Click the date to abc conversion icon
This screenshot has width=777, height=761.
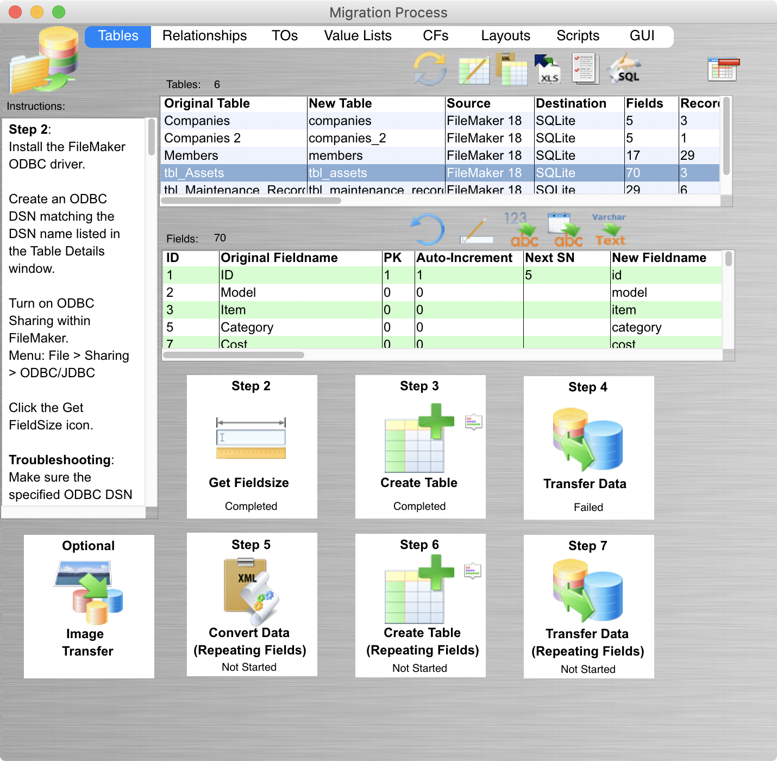click(x=565, y=229)
